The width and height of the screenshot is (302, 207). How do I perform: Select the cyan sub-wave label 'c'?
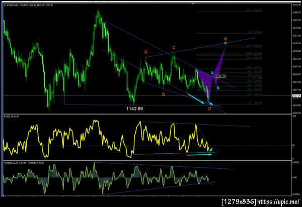[225, 43]
